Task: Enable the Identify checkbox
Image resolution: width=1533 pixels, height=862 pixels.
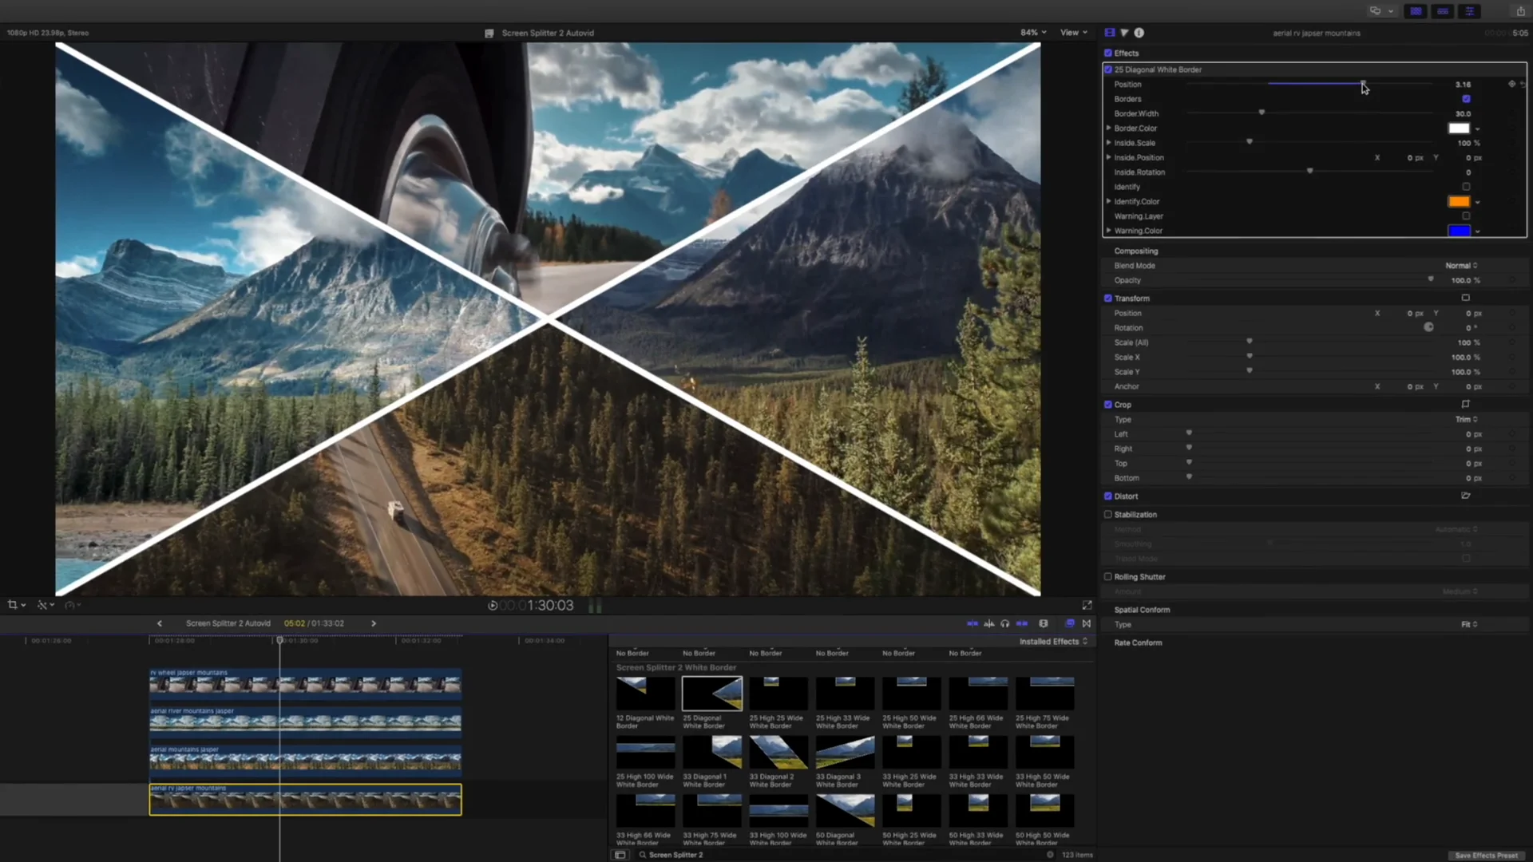Action: (1466, 186)
